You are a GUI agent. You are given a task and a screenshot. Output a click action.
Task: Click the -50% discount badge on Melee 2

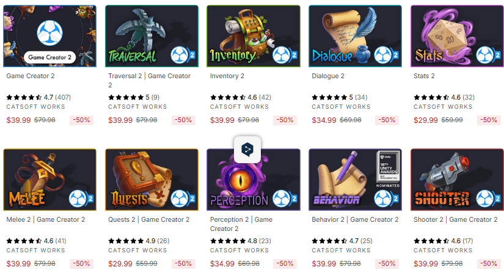click(81, 264)
